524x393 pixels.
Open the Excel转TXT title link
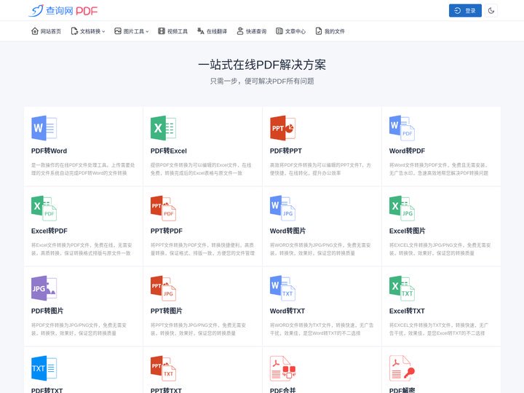tap(407, 311)
